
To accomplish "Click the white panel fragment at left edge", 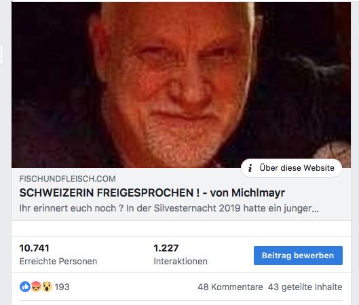I will click(x=2, y=54).
